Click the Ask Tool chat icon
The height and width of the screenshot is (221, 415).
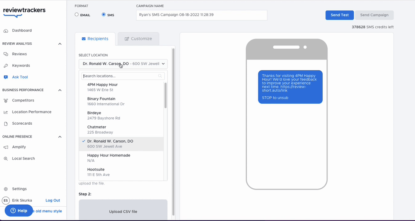click(6, 77)
